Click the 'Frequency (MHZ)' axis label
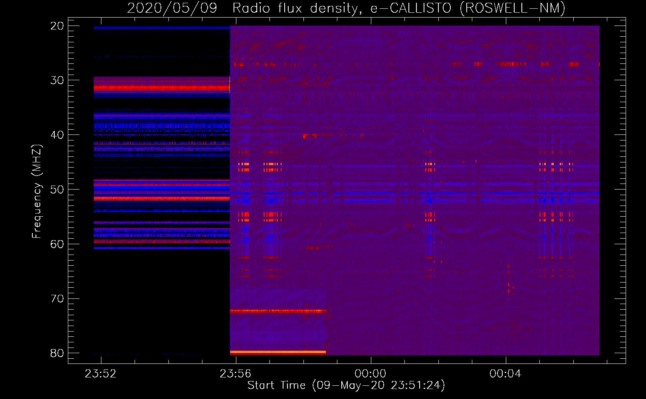This screenshot has width=646, height=399. [36, 192]
